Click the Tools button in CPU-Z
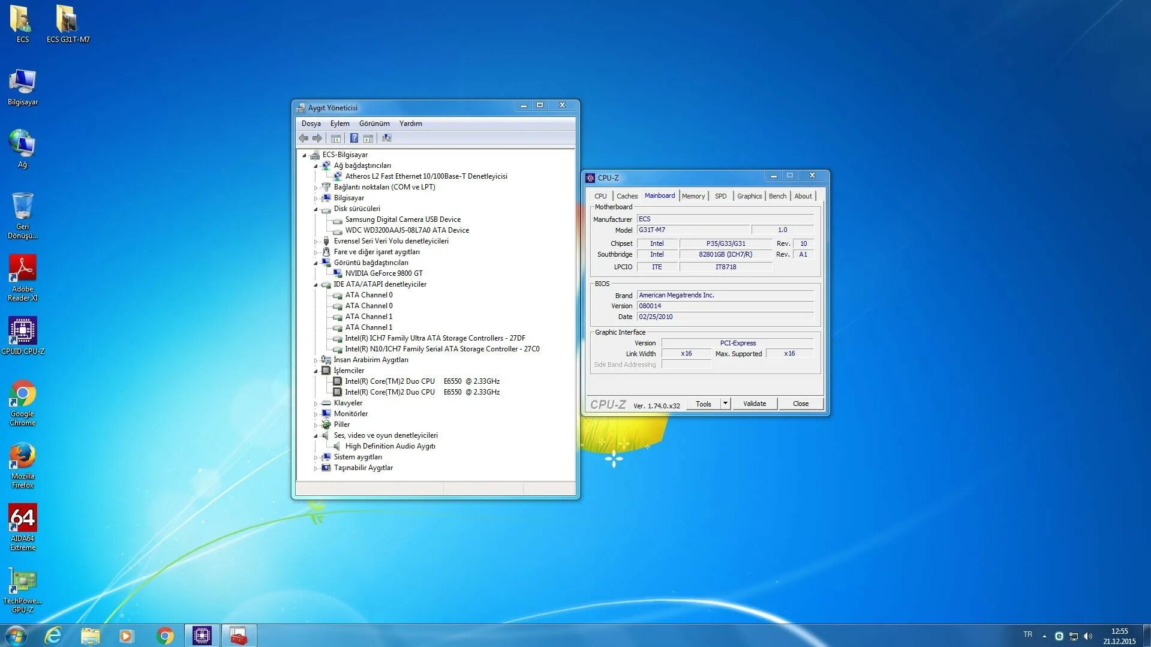This screenshot has height=647, width=1151. [x=704, y=404]
